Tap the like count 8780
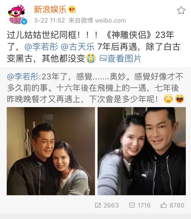Screen dimensions: 191x219 click(177, 205)
